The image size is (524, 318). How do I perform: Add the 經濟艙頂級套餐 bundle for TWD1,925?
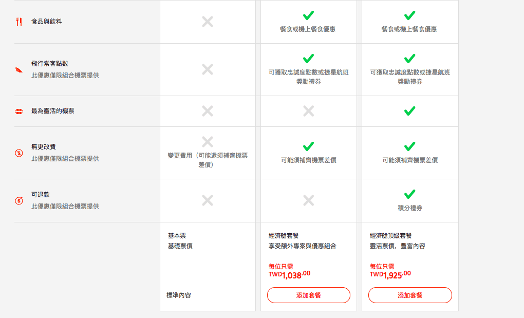point(410,295)
